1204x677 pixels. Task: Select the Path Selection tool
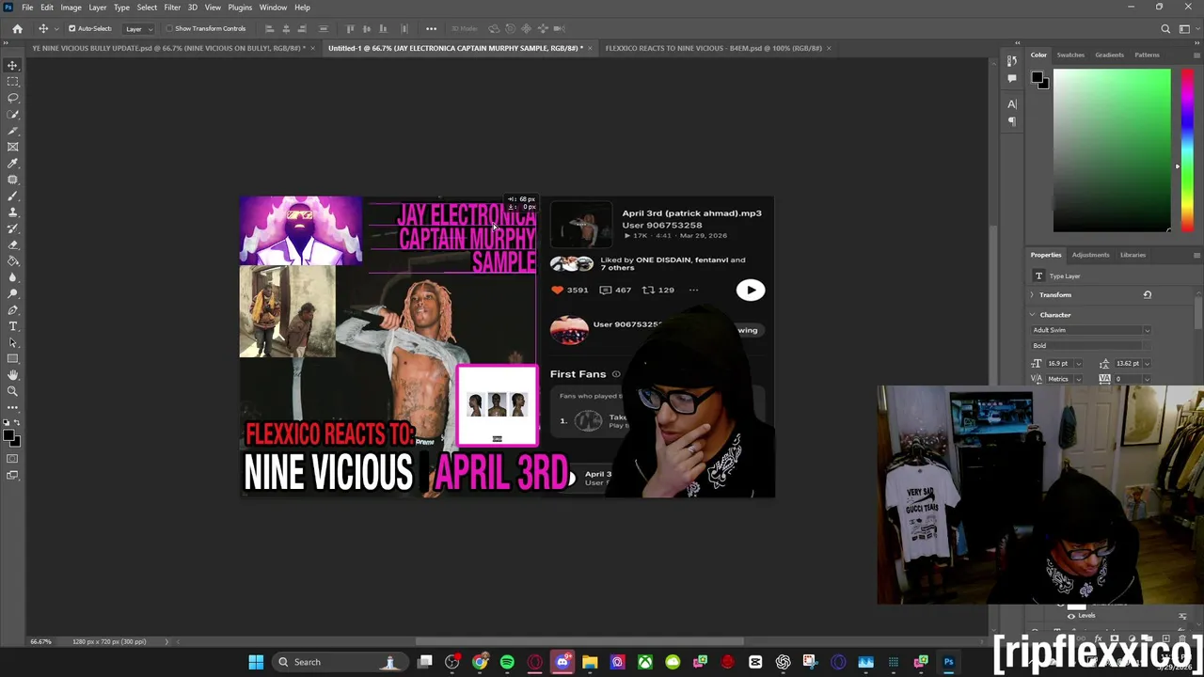pos(13,342)
